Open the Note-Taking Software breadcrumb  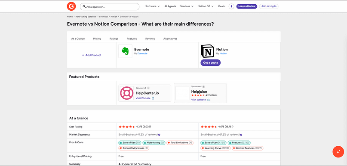pyautogui.click(x=86, y=17)
